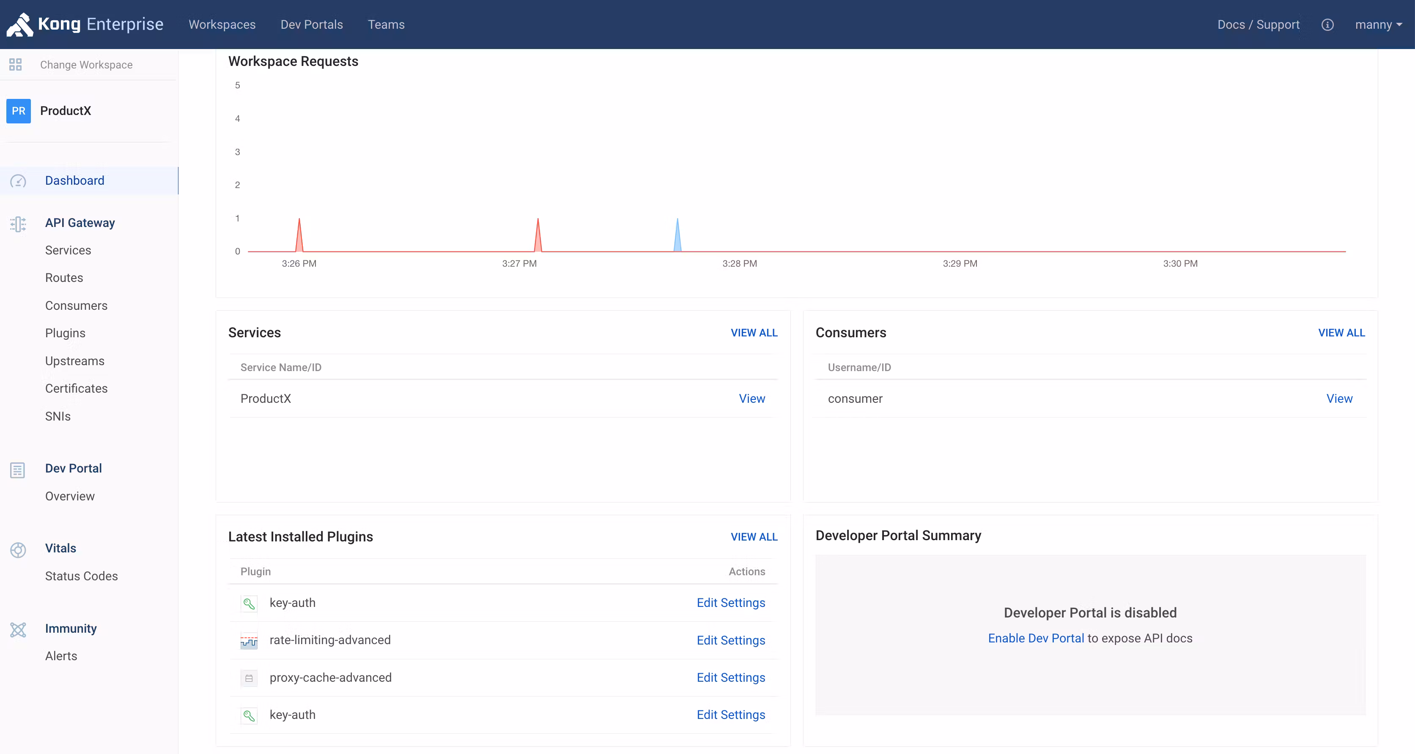This screenshot has width=1415, height=754.
Task: Click the API Gateway section icon
Action: pos(18,224)
